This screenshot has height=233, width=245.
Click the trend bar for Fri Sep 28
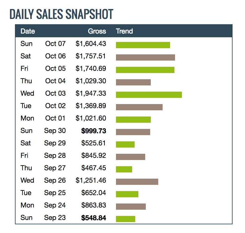pos(130,157)
